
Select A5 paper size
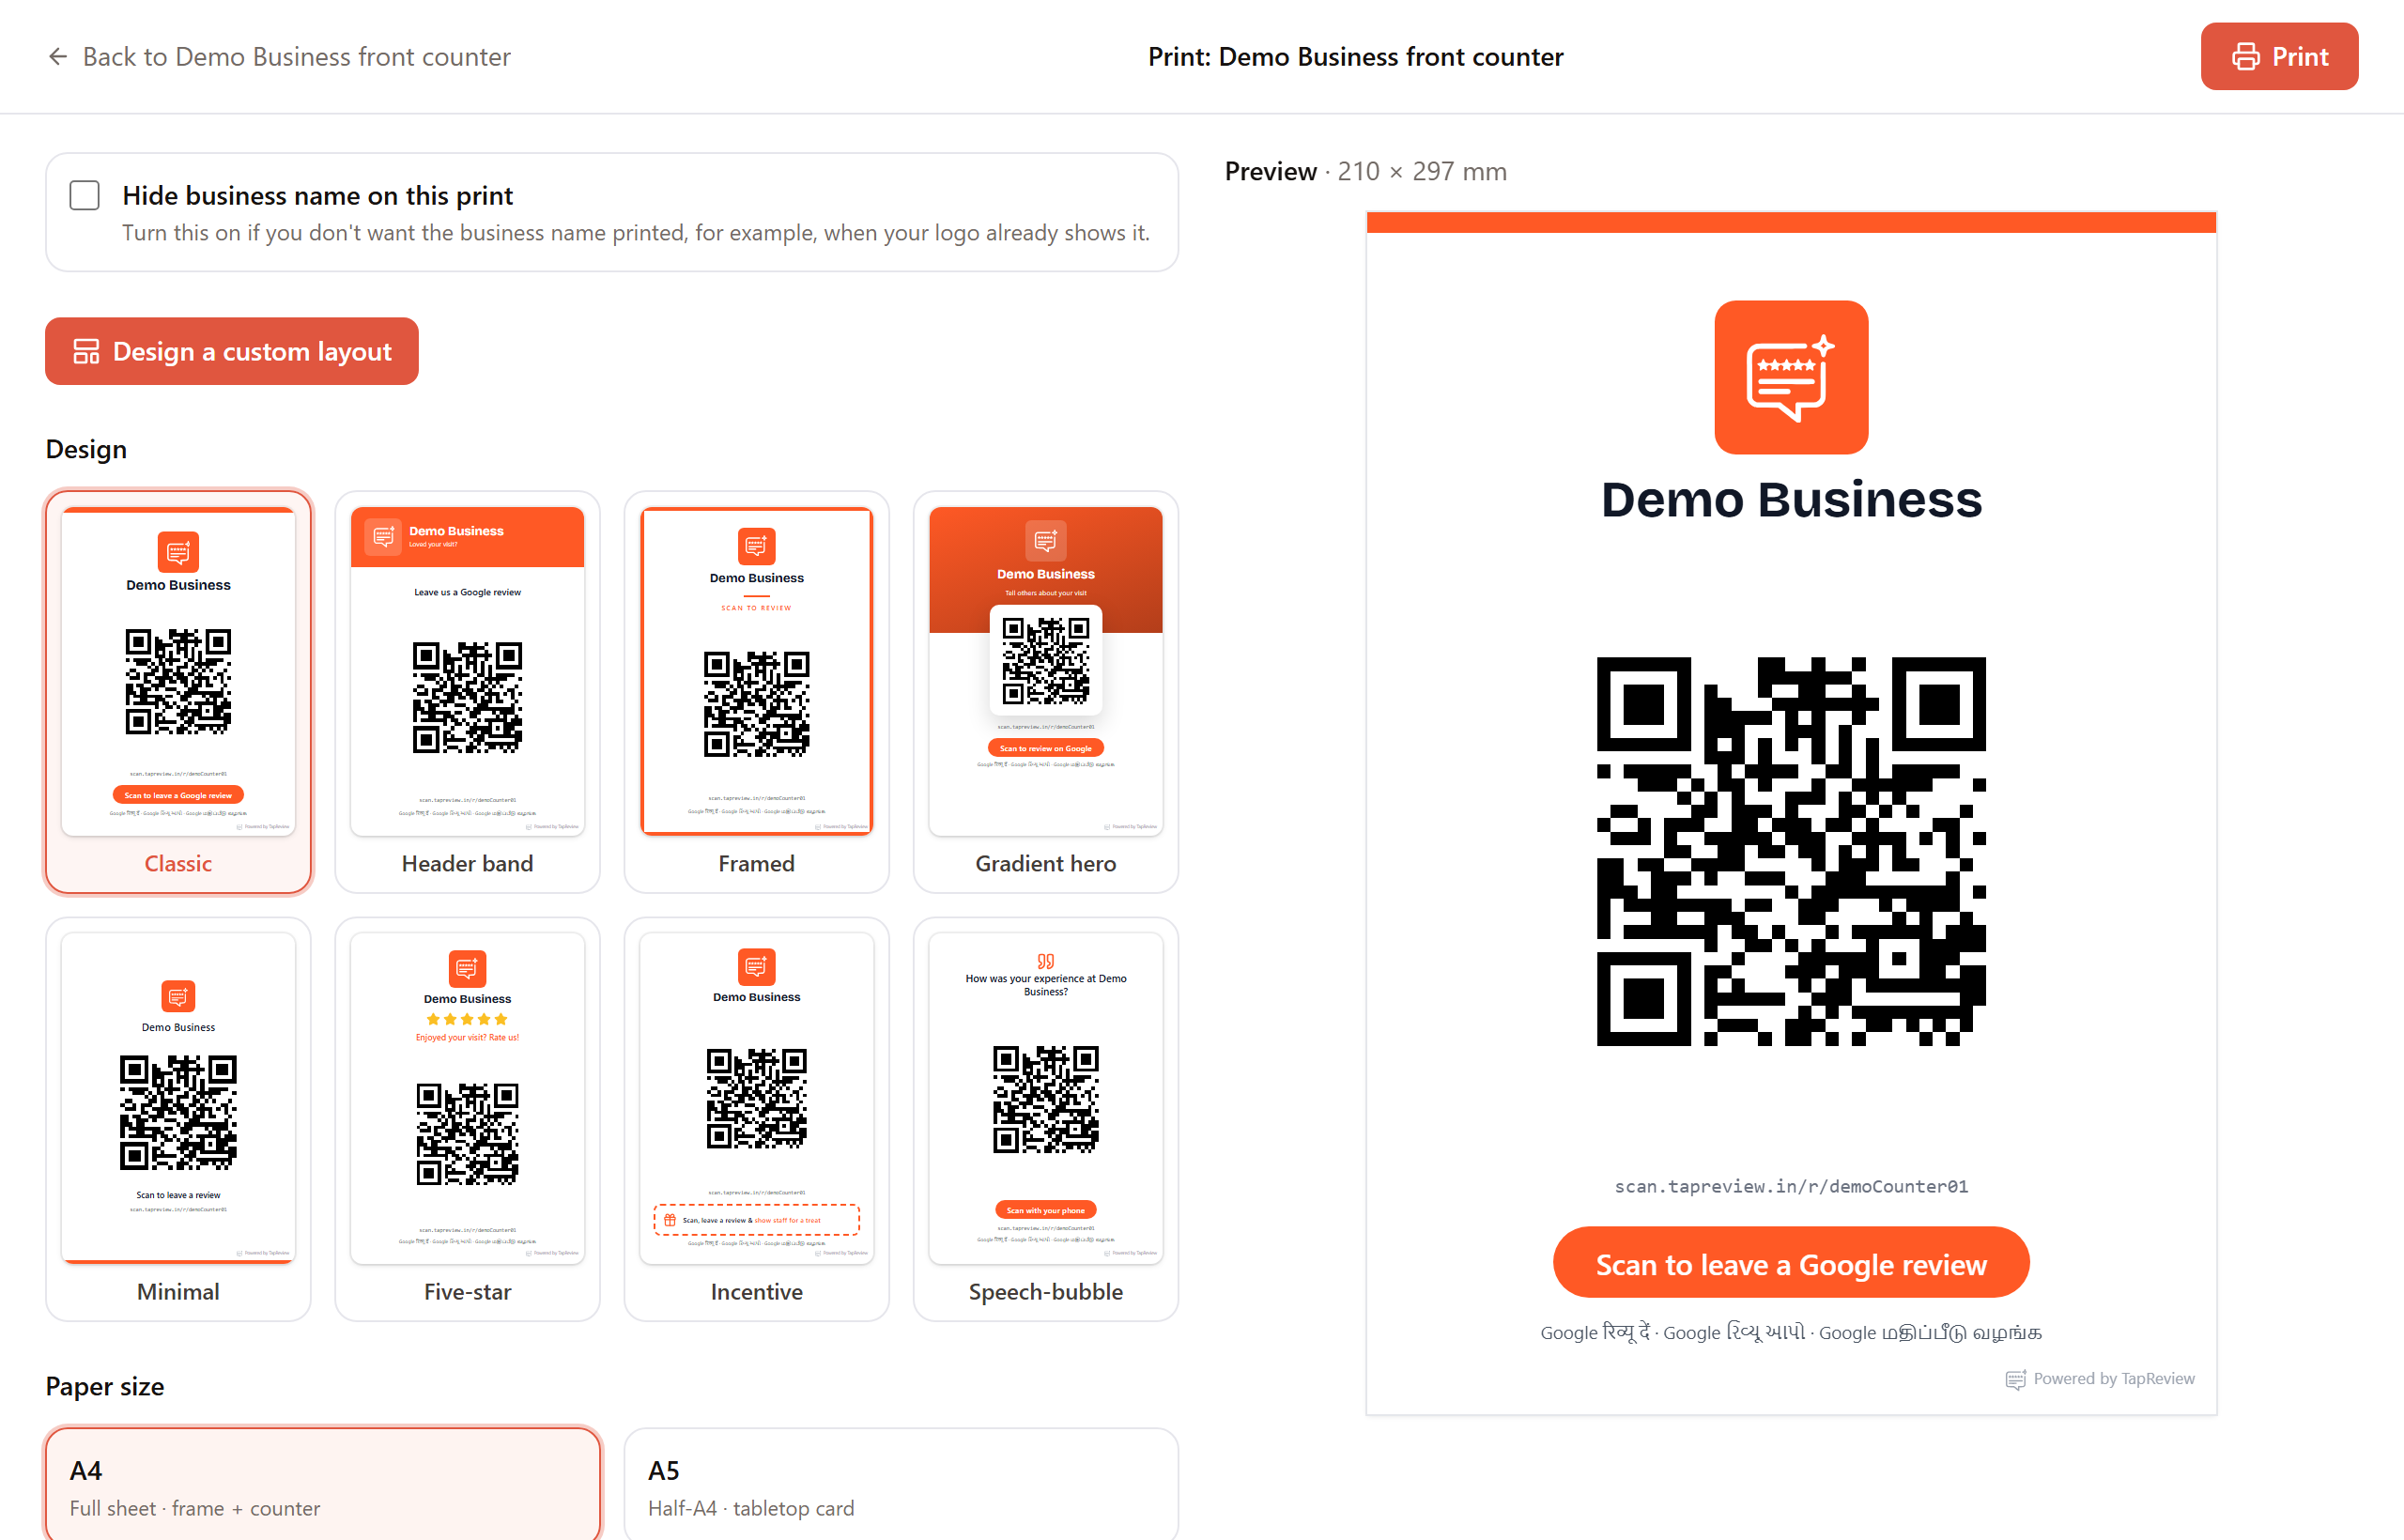(901, 1485)
